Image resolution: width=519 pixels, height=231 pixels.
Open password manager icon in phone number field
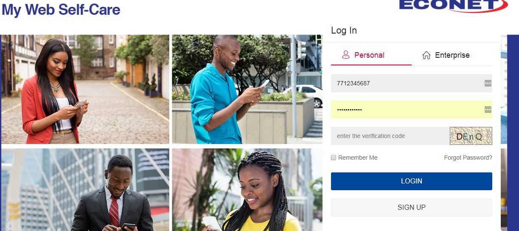pos(488,83)
